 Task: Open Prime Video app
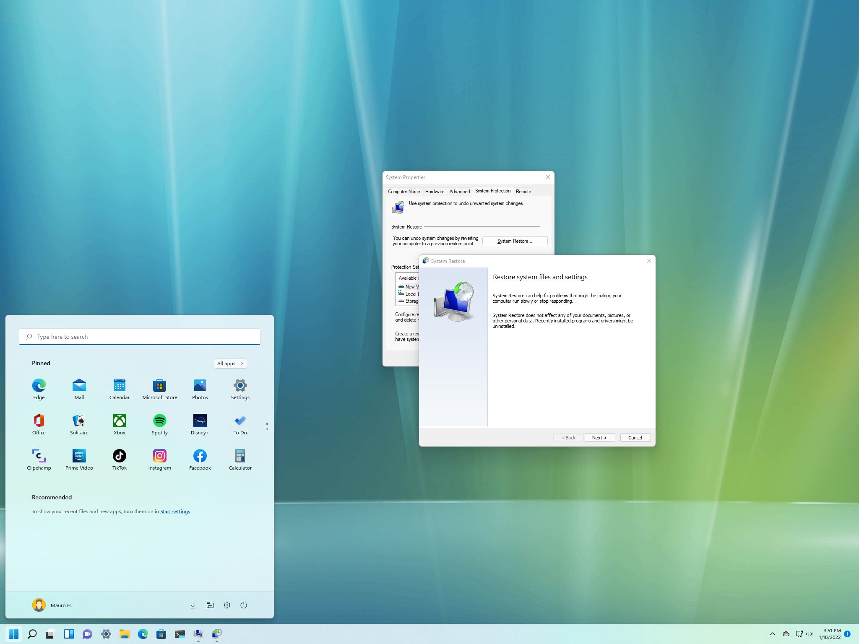(x=79, y=456)
